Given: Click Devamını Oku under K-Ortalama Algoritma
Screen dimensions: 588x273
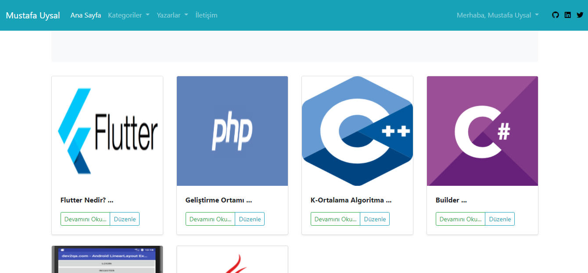Looking at the screenshot, I should click(x=335, y=219).
